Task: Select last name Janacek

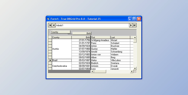Action: (120, 69)
